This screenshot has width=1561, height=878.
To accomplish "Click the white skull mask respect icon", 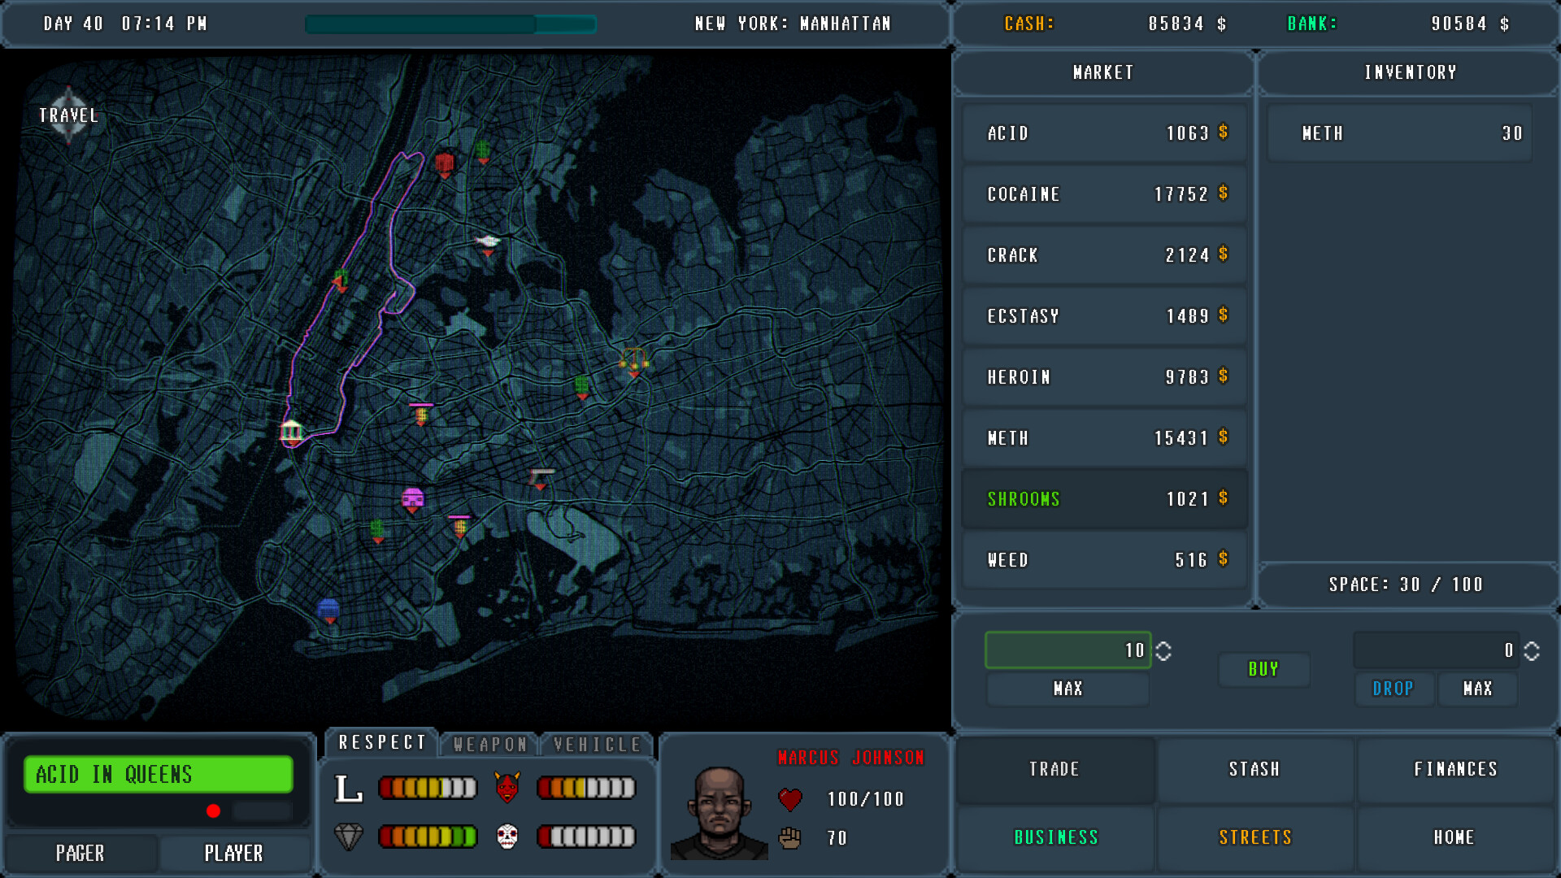I will (x=508, y=836).
